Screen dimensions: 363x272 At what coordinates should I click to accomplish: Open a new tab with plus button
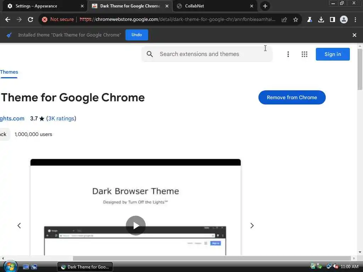click(x=265, y=6)
